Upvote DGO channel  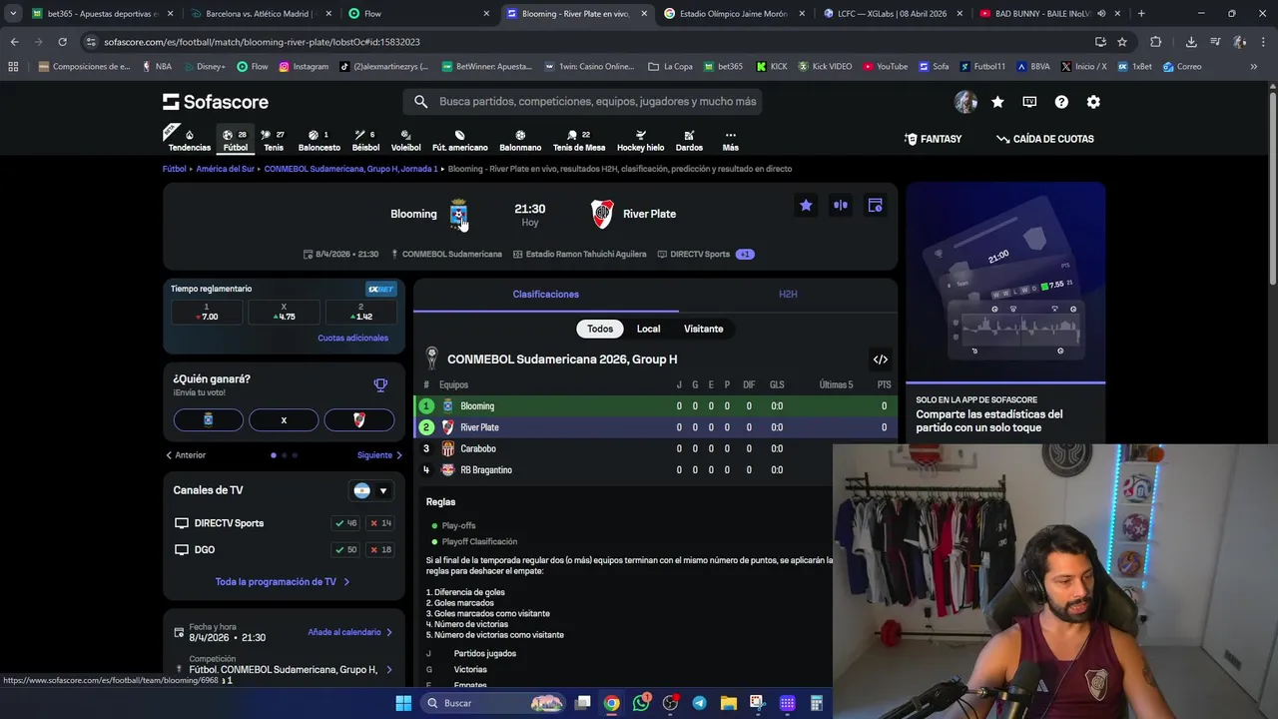click(347, 549)
